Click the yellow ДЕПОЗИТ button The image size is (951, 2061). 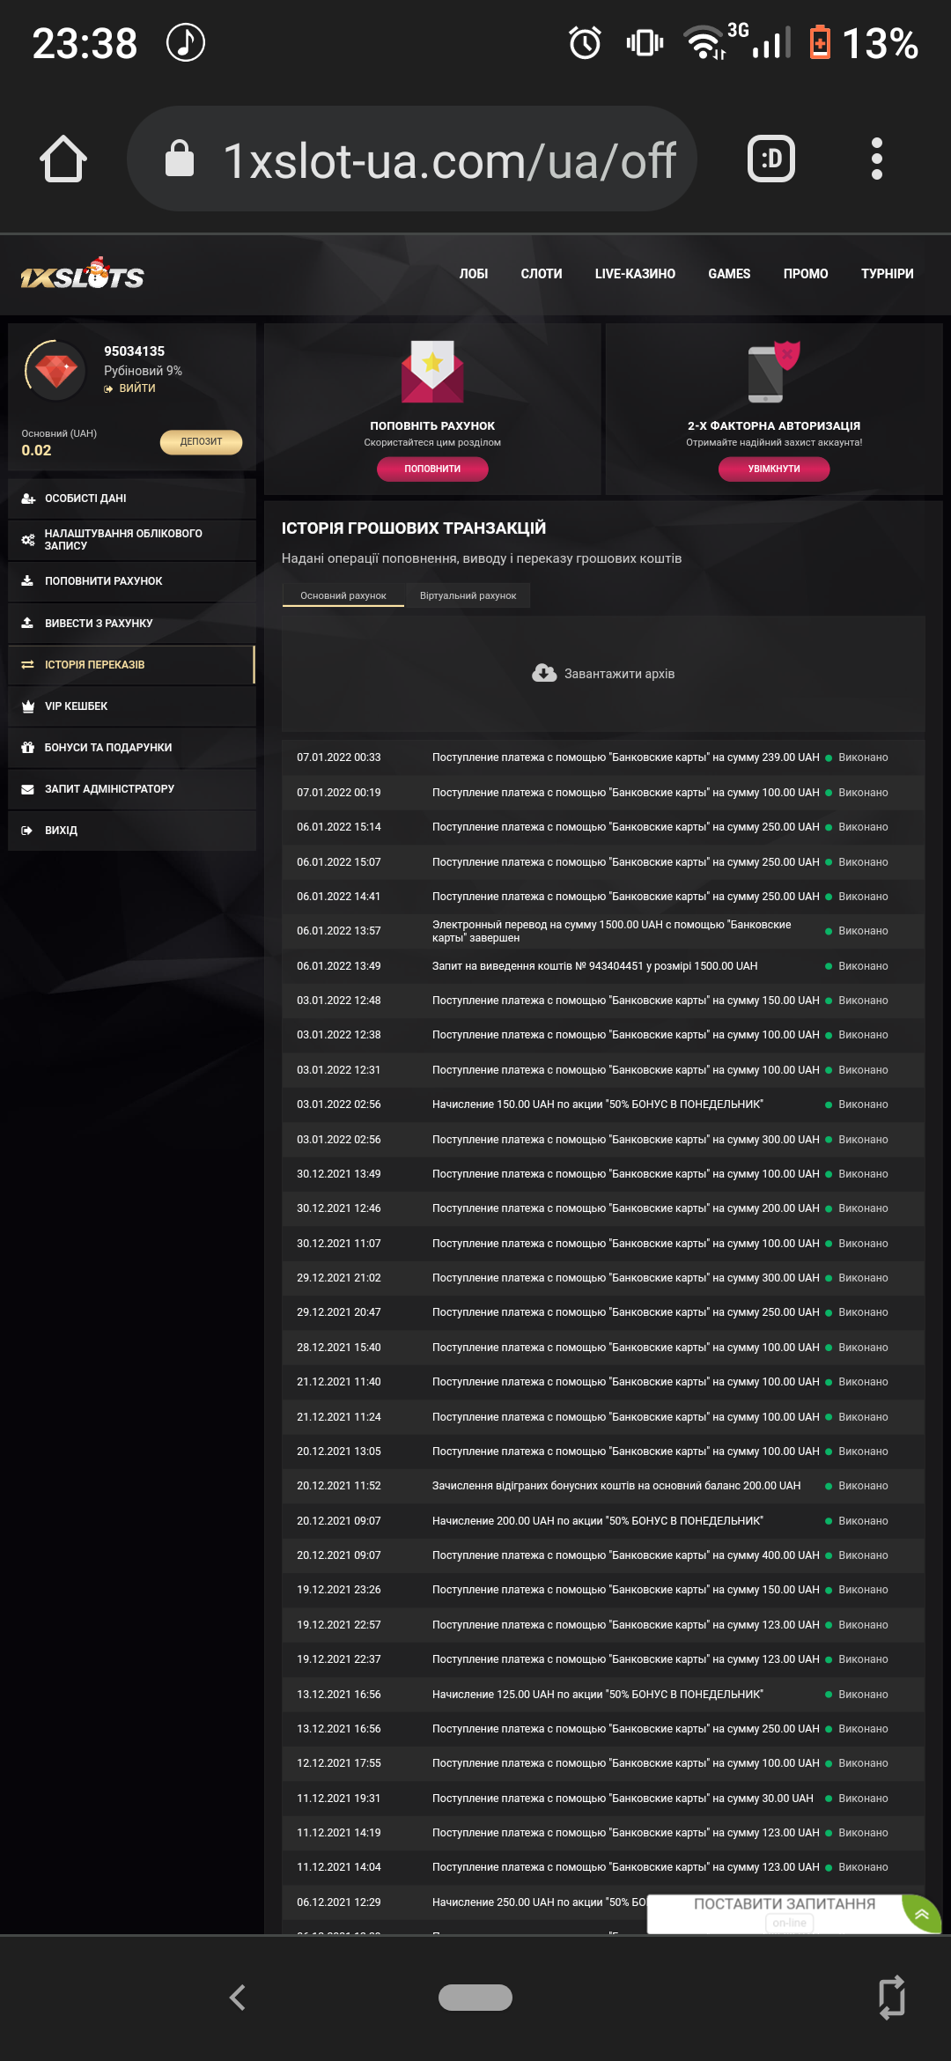201,441
